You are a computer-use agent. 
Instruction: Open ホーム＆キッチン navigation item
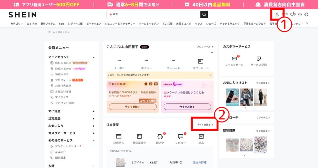[149, 24]
